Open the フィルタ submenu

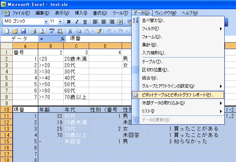tap(150, 28)
